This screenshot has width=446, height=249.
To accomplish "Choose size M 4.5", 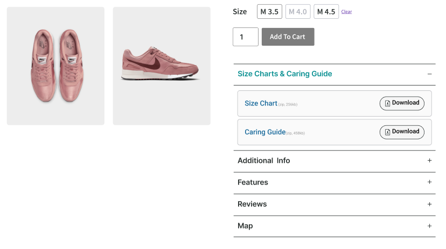I will pyautogui.click(x=326, y=12).
